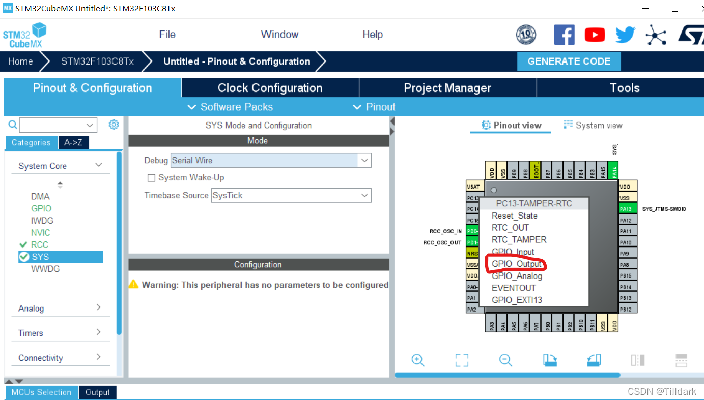Open the MCUs Selection bottom tab
Viewport: 704px width, 400px height.
tap(41, 392)
